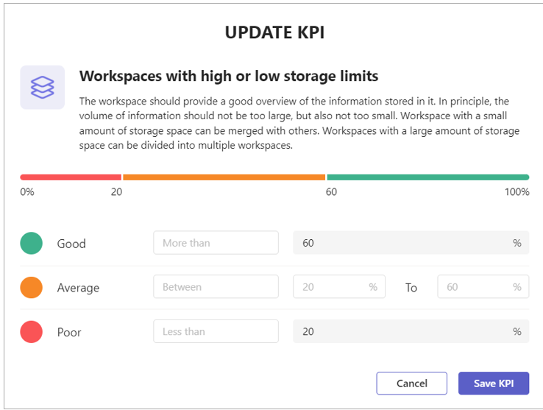Click the Save KPI button
543x410 pixels.
click(494, 384)
